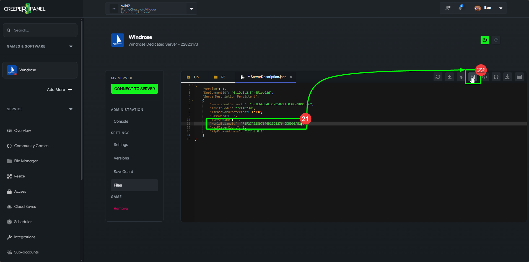Viewport: 529px width, 262px height.
Task: Click the fullscreen window icon in editor toolbar
Action: (519, 77)
